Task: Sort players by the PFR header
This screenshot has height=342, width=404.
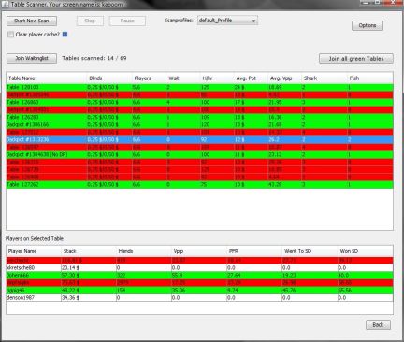Action: coord(254,251)
